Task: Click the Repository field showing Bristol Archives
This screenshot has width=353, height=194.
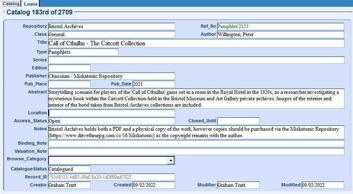Action: [x=111, y=26]
